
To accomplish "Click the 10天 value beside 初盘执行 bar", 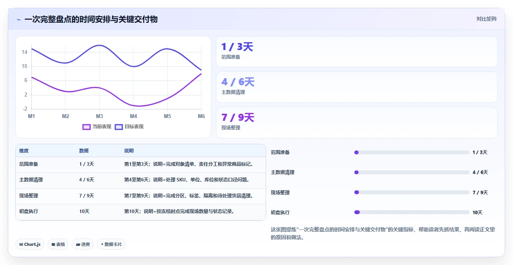I will 477,213.
